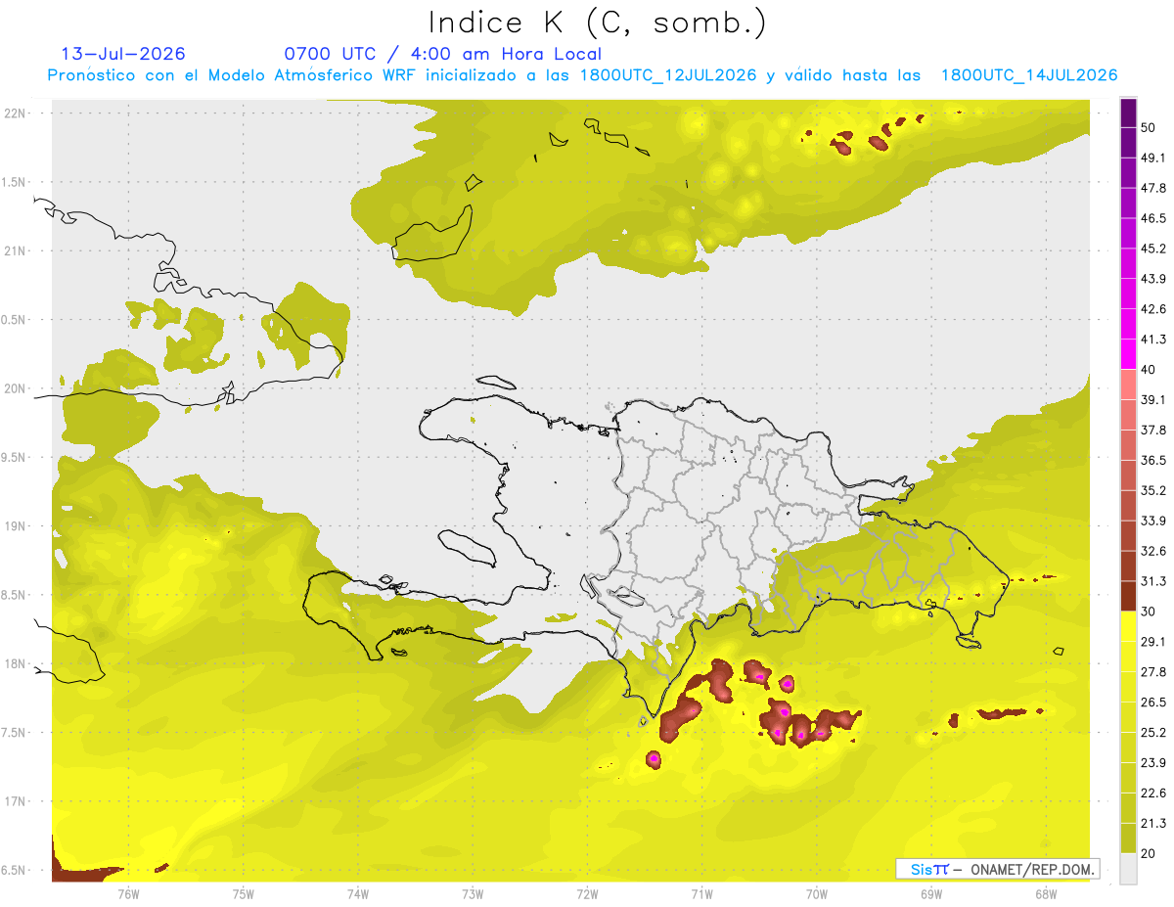The image size is (1174, 907).
Task: Click the '69W' longitude label
Action: tap(931, 894)
